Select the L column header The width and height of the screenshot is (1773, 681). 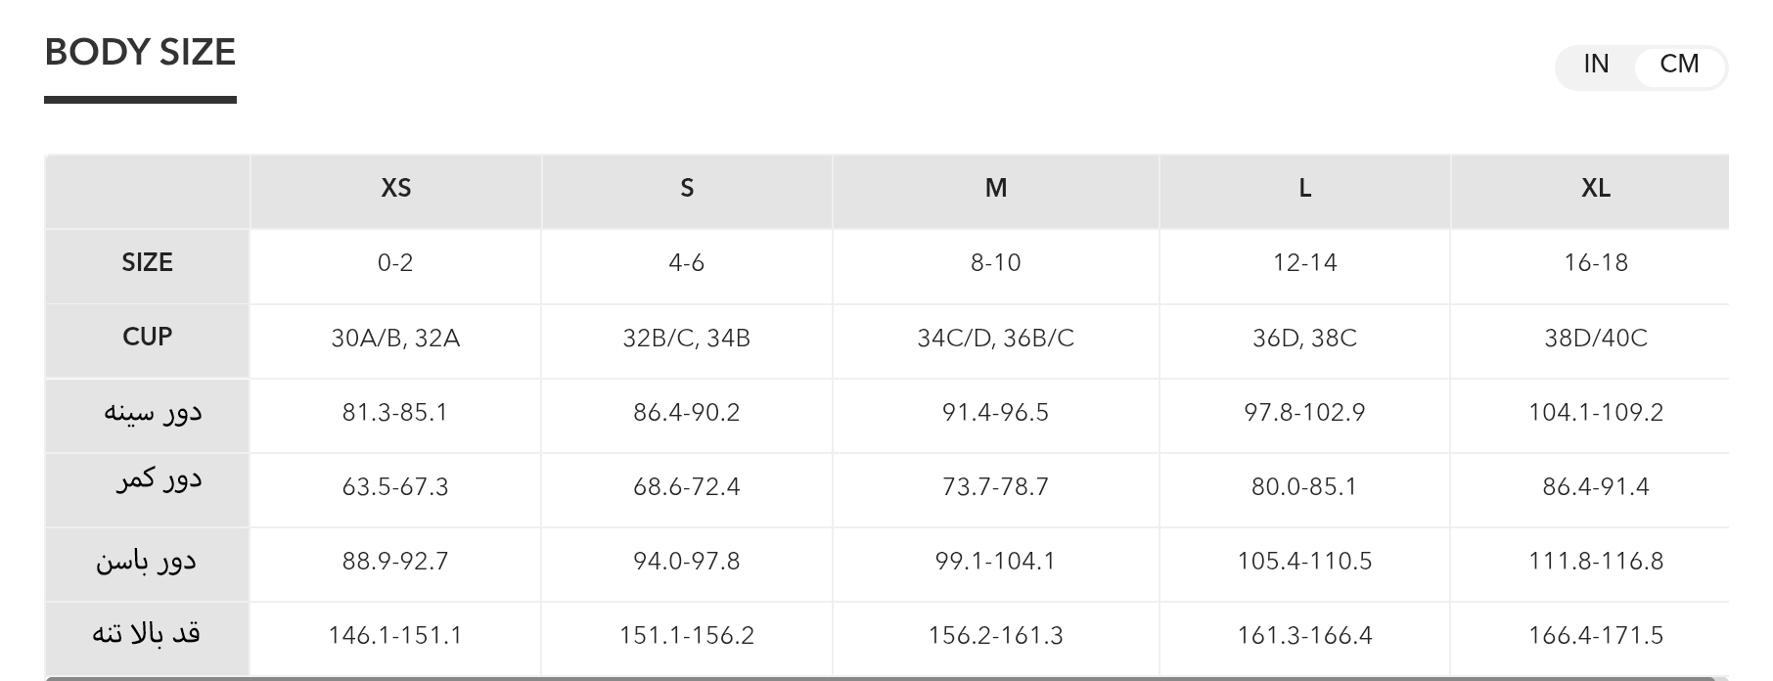click(1304, 188)
